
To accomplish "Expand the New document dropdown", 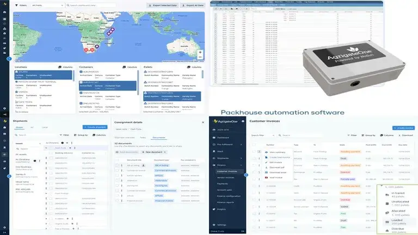I will coord(155,152).
